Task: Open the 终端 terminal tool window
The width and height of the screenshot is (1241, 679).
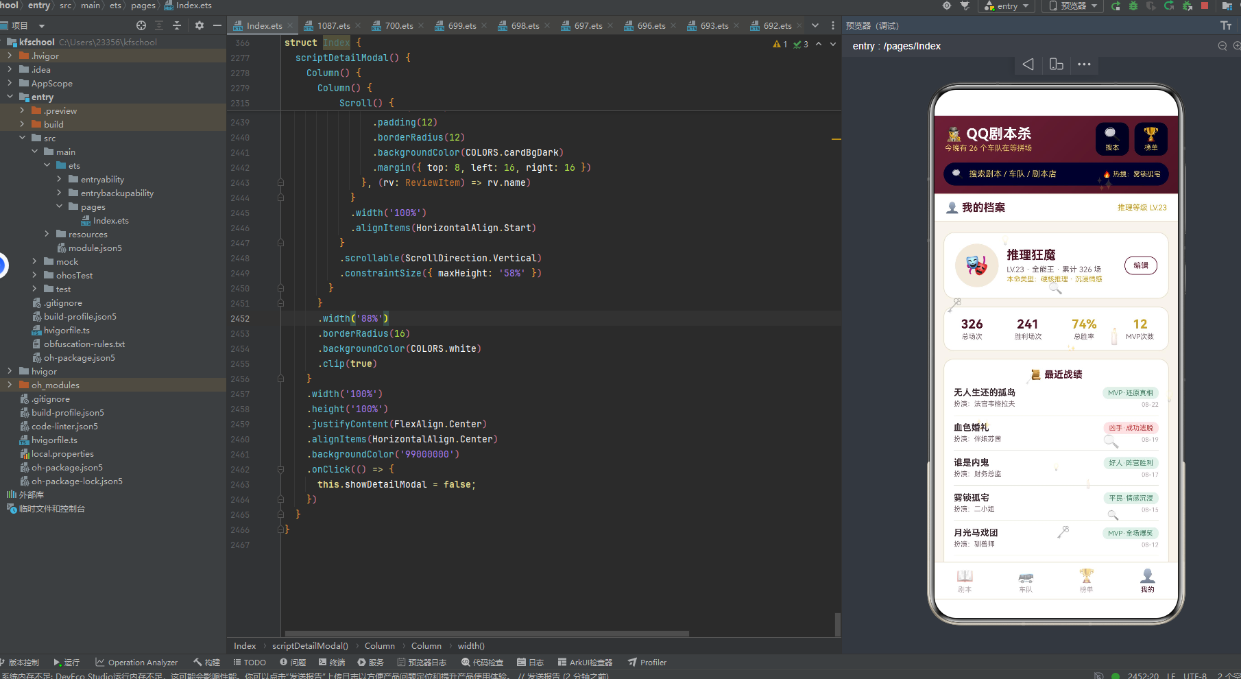Action: 332,663
